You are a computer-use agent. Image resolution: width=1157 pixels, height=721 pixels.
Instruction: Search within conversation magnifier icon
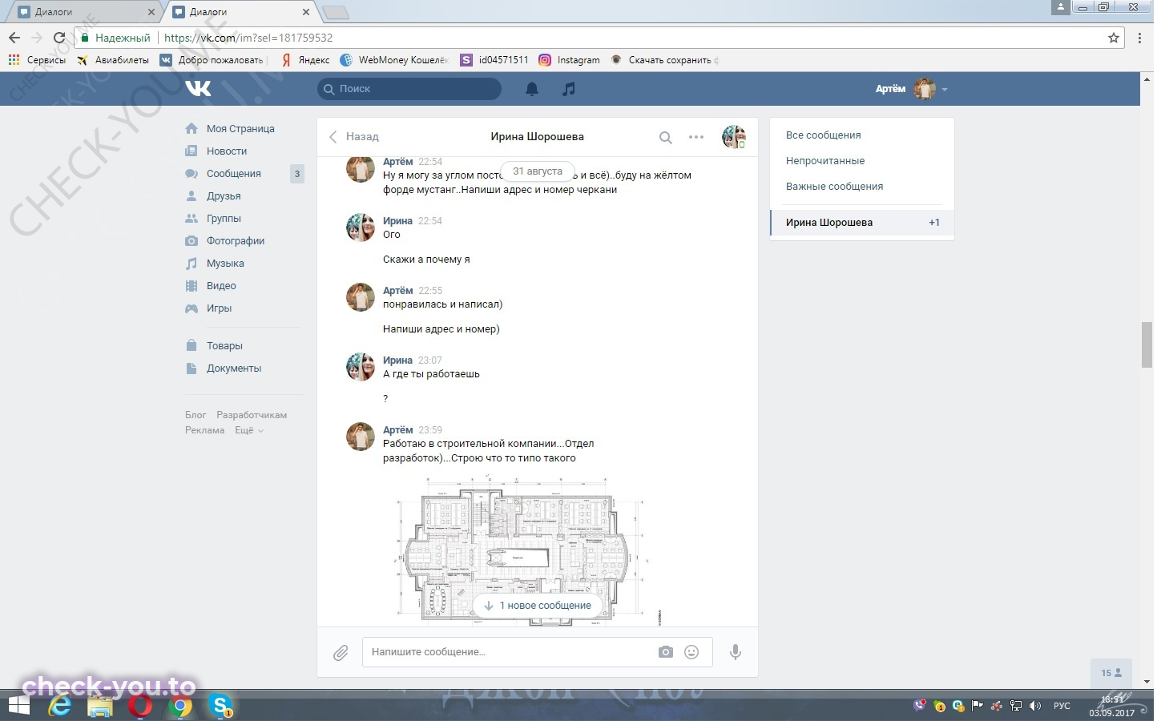666,137
